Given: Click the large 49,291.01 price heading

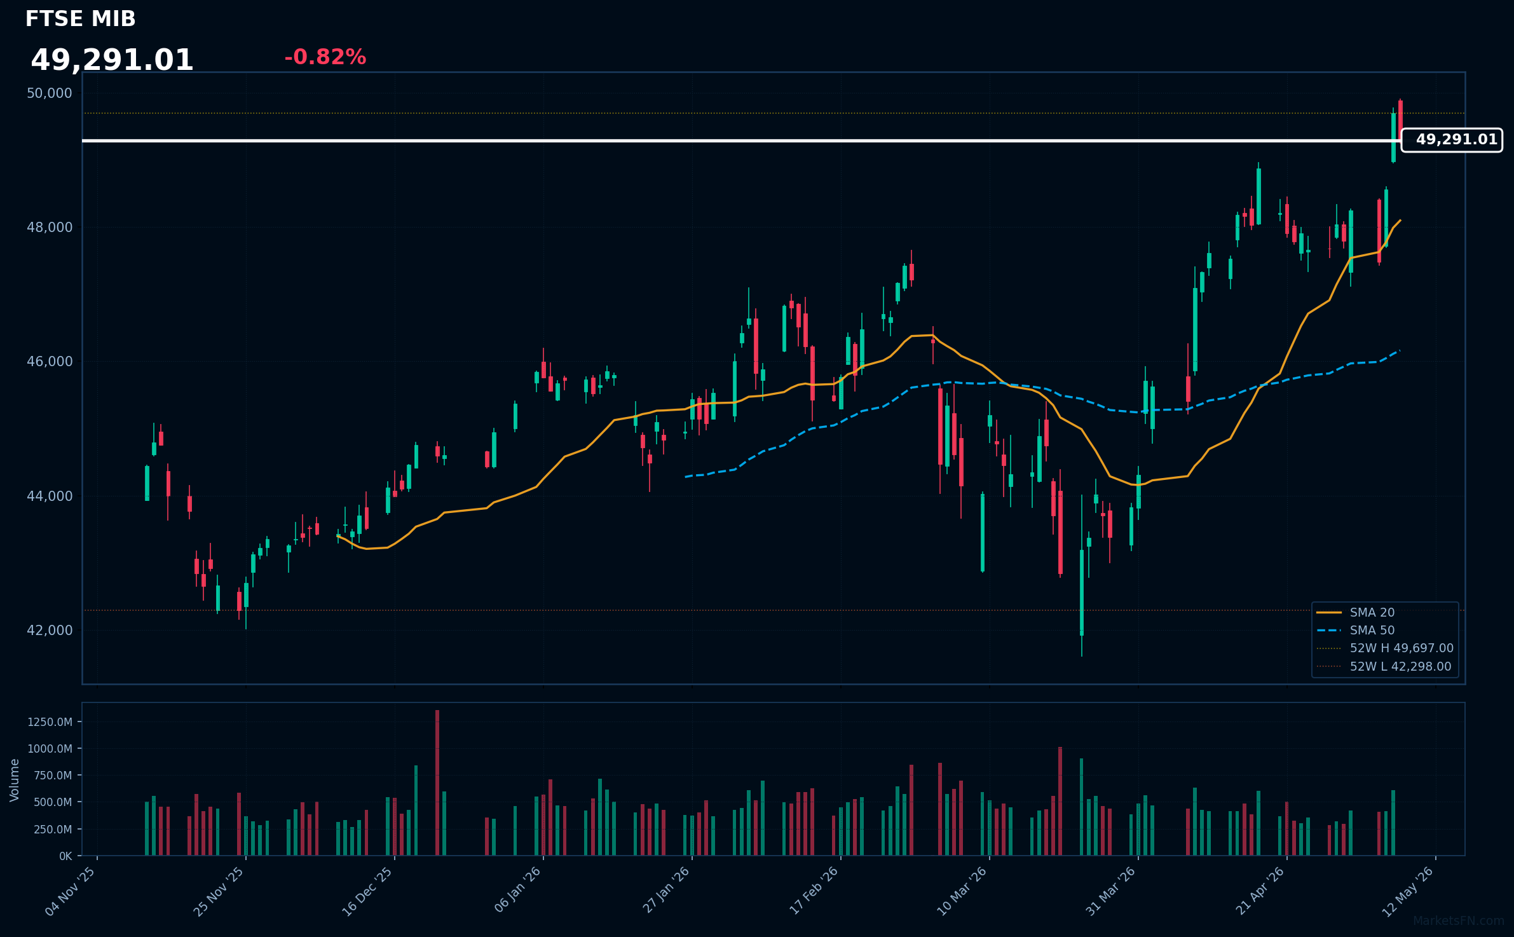Looking at the screenshot, I should pos(112,60).
